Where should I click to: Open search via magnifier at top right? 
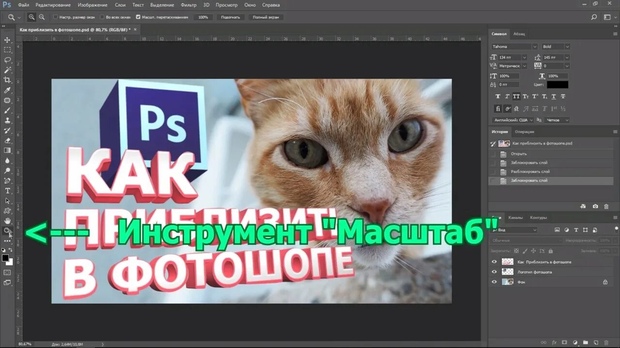pos(594,17)
